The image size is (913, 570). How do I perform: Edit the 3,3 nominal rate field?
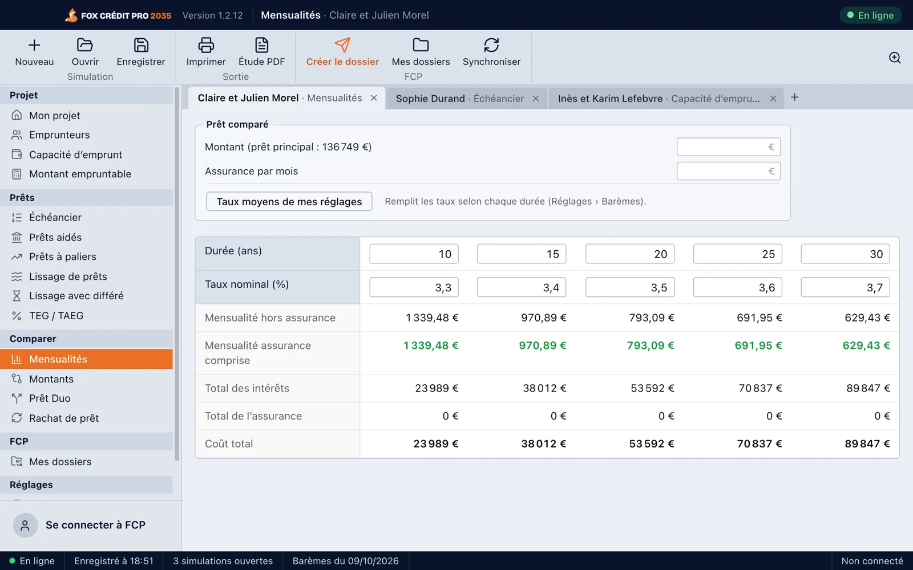414,287
